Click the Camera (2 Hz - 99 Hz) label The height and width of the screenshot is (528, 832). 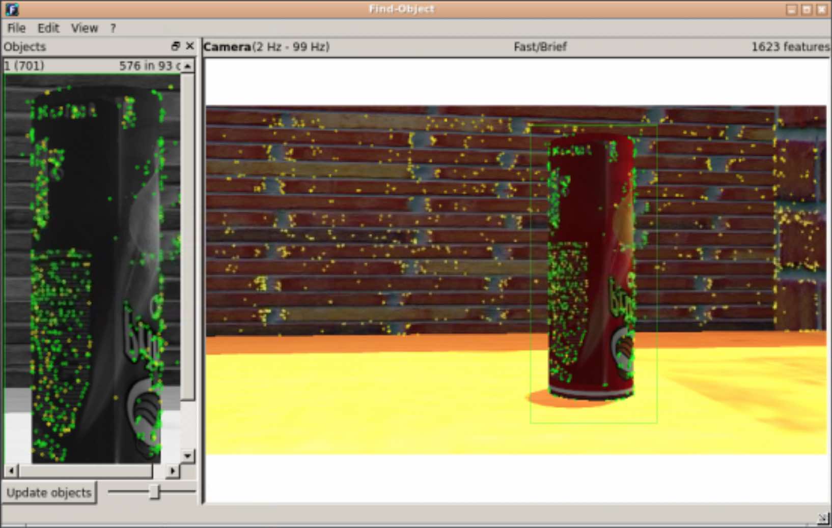266,47
